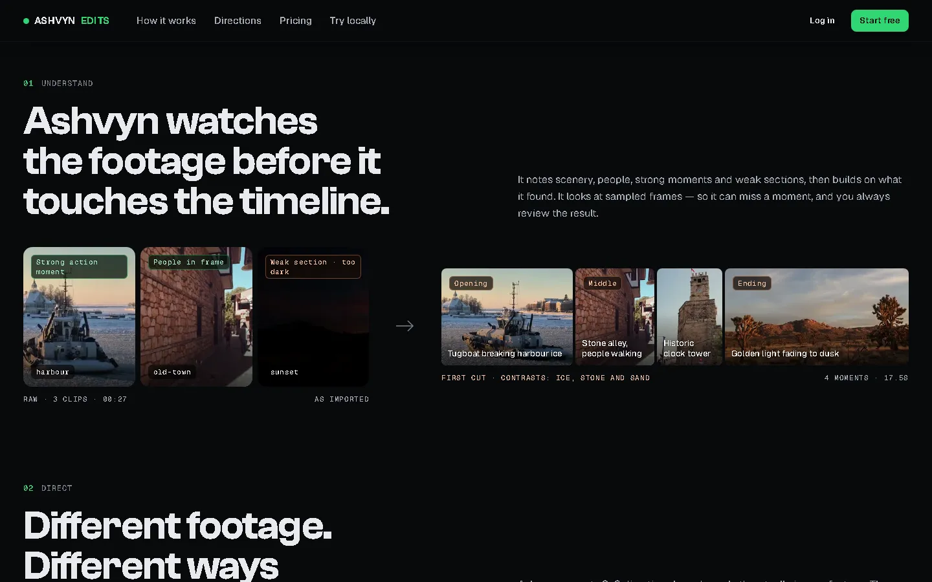The width and height of the screenshot is (932, 582).
Task: Go to the Directions nav link
Action: coord(238,21)
